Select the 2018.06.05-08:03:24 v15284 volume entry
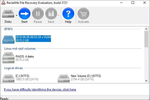The width and height of the screenshot is (150, 100). [33, 39]
